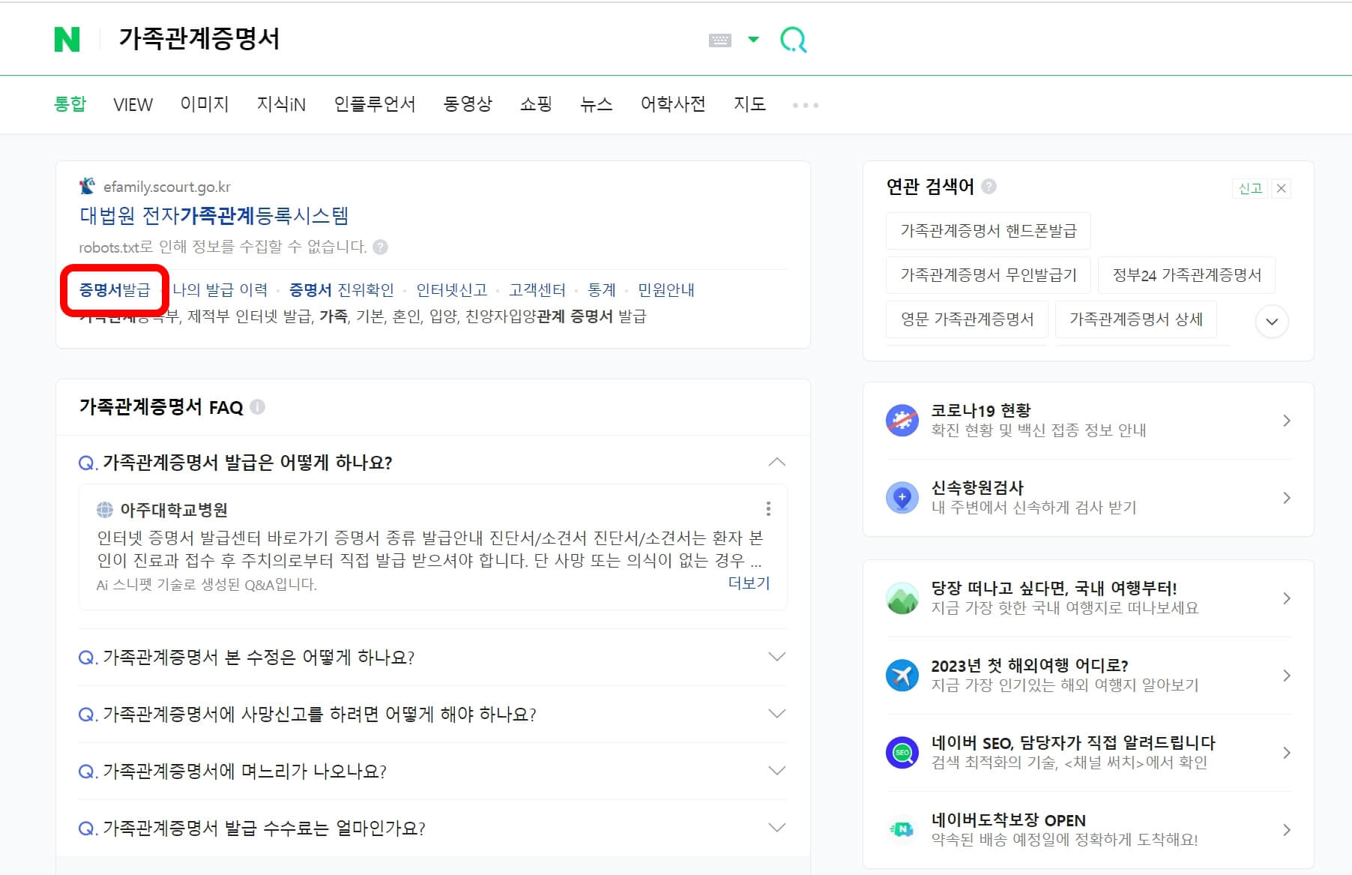Image resolution: width=1352 pixels, height=875 pixels.
Task: Click the efamily.scourt.go.kr site favicon
Action: tap(88, 185)
